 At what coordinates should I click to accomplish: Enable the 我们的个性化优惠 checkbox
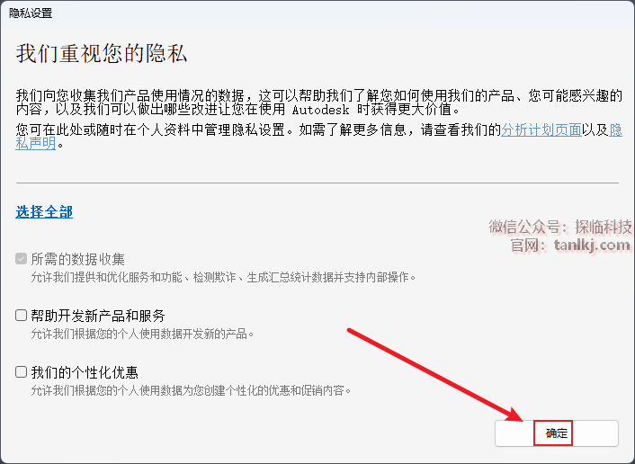21,371
